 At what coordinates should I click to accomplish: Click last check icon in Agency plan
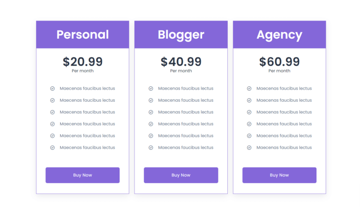click(x=249, y=148)
